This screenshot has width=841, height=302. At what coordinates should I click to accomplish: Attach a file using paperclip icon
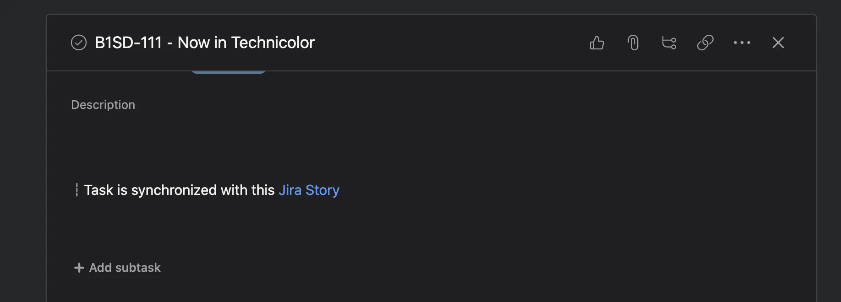tap(633, 43)
